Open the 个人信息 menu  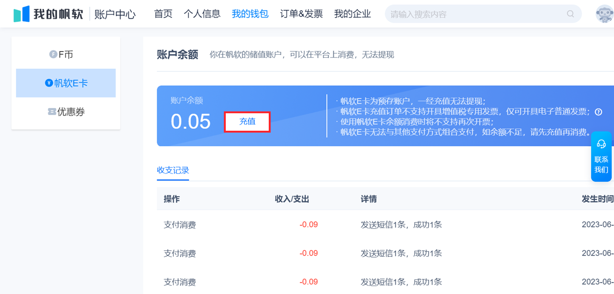(x=202, y=14)
